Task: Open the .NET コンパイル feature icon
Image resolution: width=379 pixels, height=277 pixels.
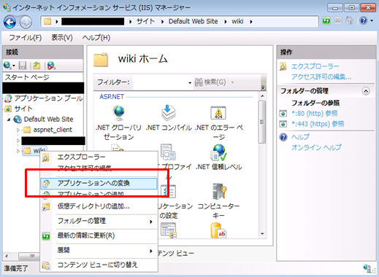Action: [168, 113]
